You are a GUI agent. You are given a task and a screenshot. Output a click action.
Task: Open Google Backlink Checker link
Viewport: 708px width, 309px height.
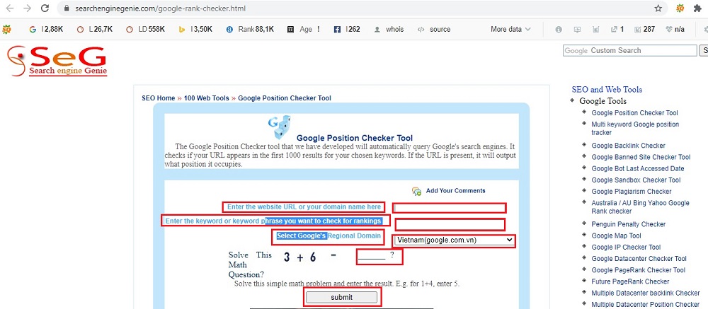(628, 145)
